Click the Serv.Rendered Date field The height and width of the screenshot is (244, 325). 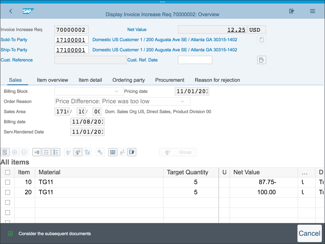[87, 132]
